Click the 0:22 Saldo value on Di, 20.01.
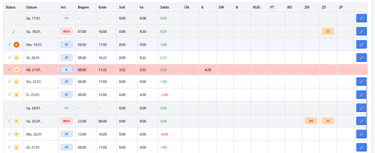This screenshot has width=375, height=153. pos(163,58)
